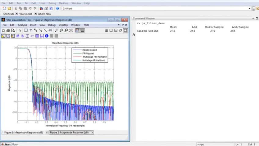Insert a rectangle annotation
This screenshot has width=259, height=146.
(x=26, y=30)
